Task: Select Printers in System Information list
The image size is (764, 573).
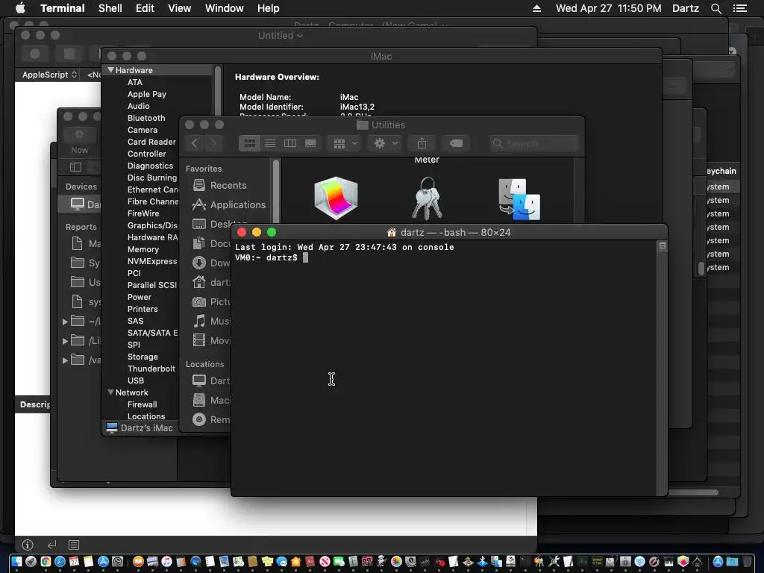Action: tap(143, 309)
